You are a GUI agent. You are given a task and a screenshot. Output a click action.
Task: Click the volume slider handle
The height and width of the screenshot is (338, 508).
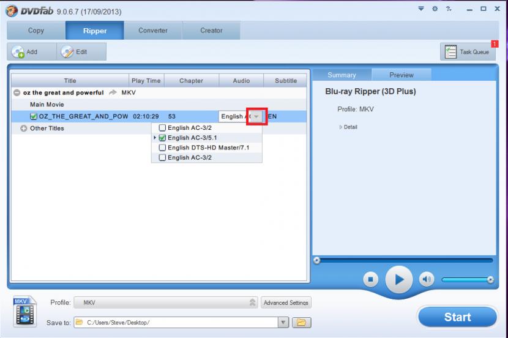[490, 279]
